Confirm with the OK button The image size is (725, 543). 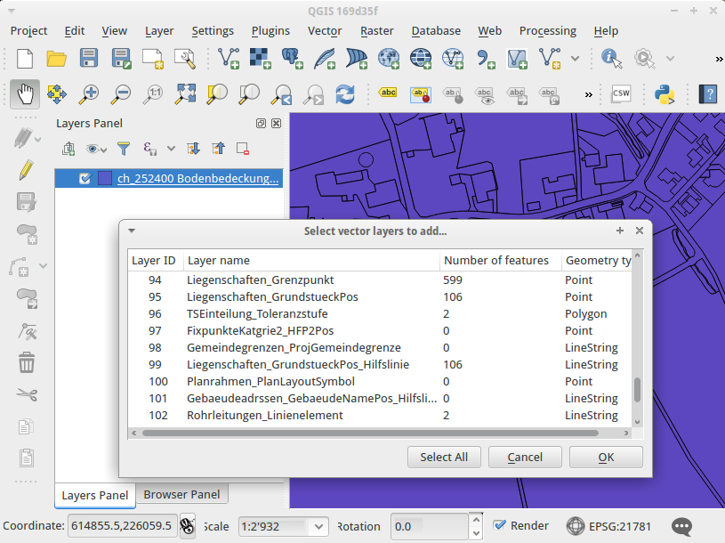(x=606, y=457)
